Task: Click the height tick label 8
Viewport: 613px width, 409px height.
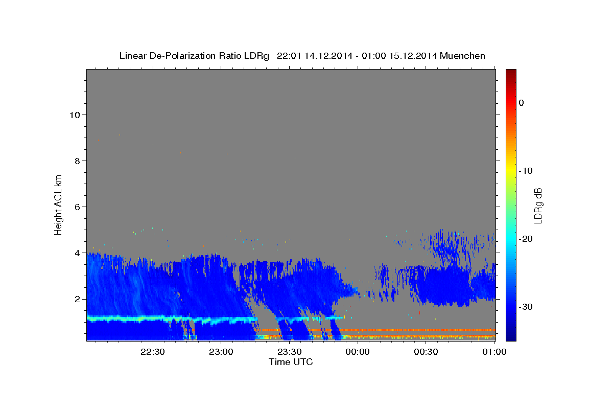Action: (x=76, y=161)
